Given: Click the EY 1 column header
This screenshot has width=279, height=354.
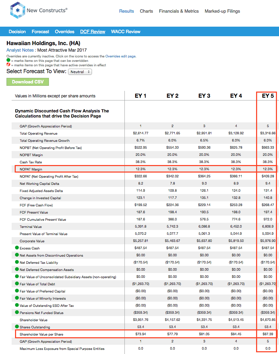Looking at the screenshot, I should click(141, 96).
